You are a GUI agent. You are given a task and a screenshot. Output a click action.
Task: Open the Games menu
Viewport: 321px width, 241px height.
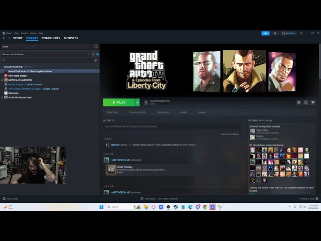[33, 33]
